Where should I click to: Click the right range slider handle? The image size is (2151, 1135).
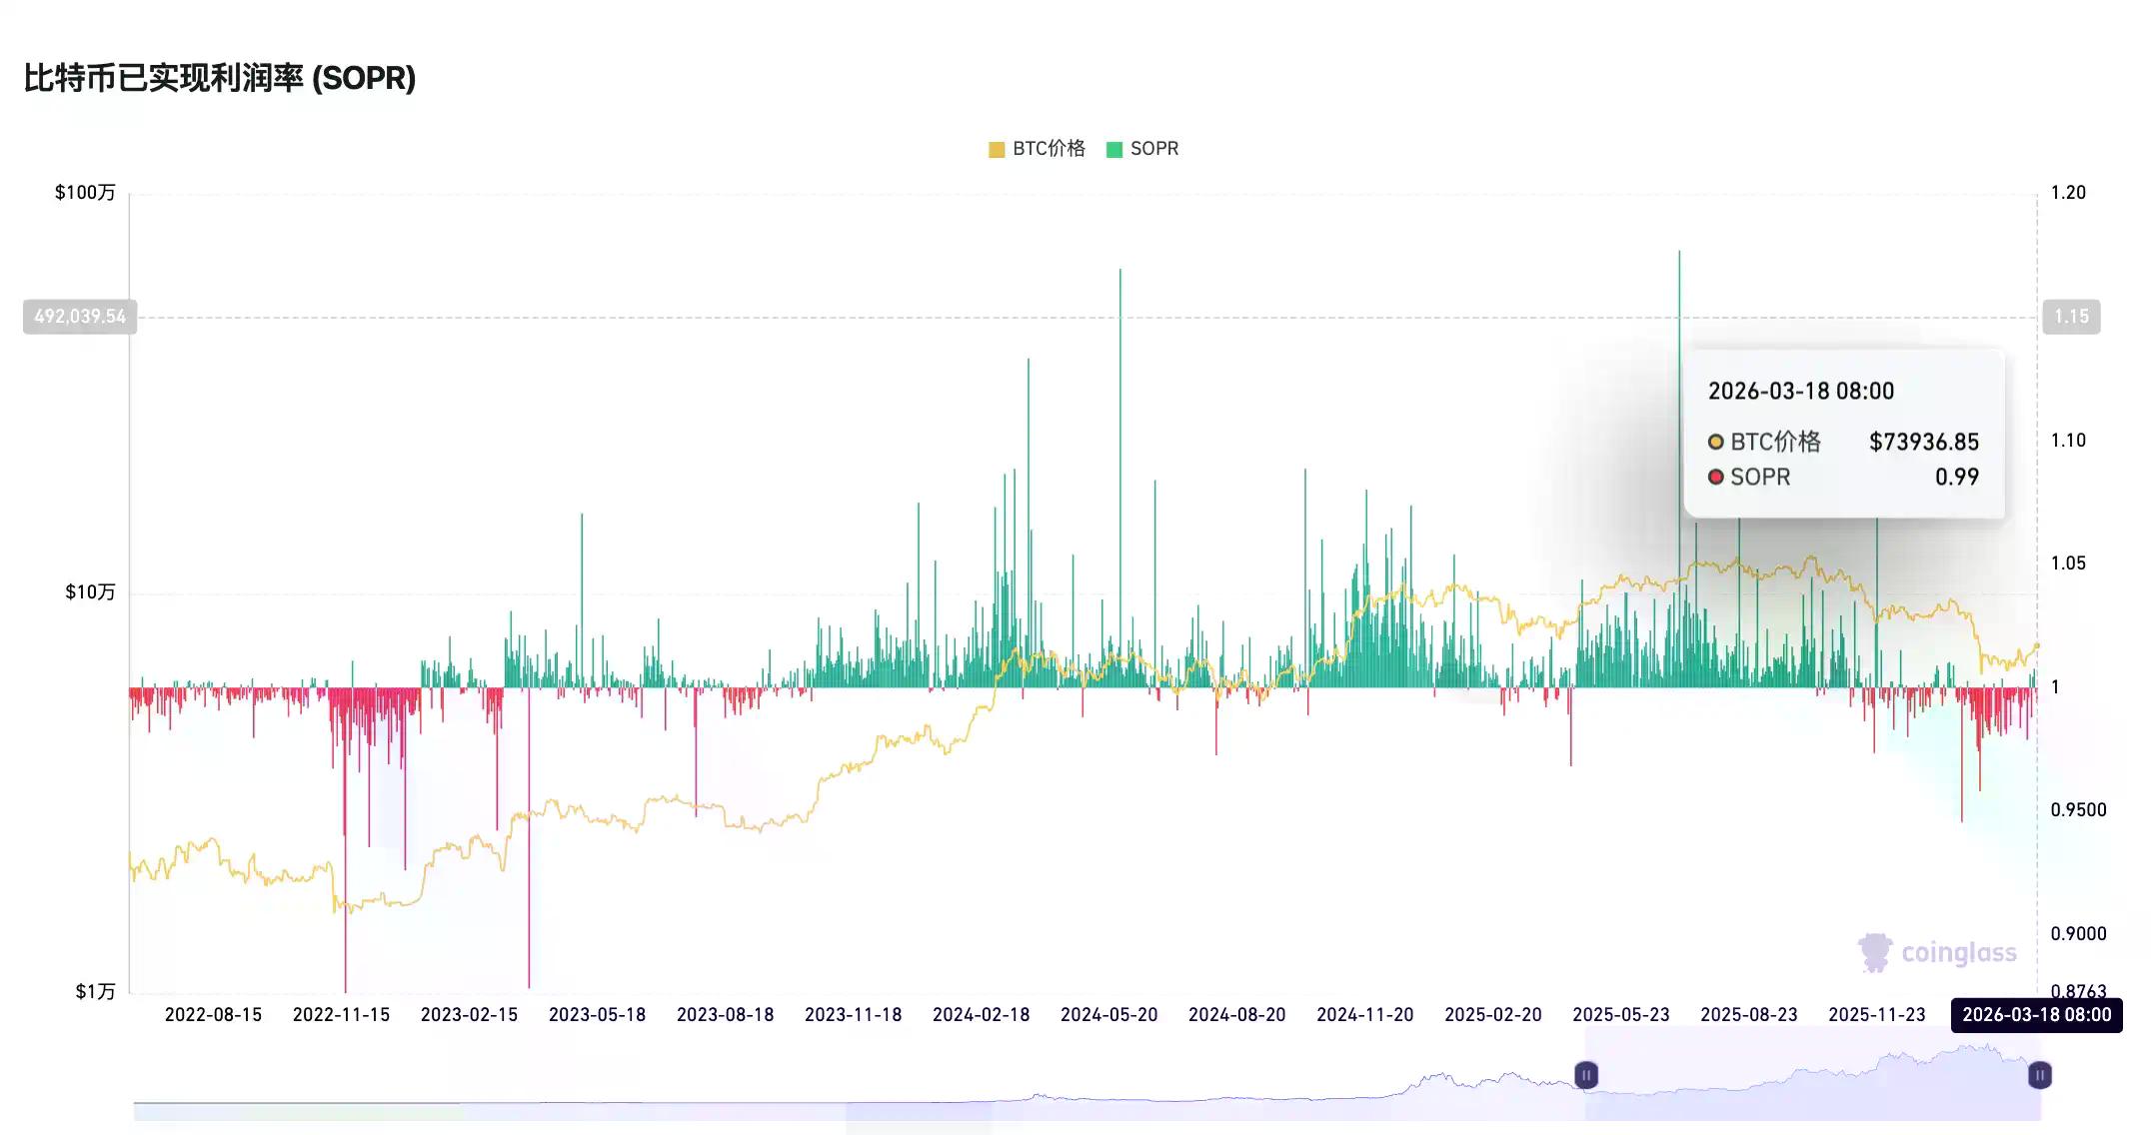click(2039, 1075)
